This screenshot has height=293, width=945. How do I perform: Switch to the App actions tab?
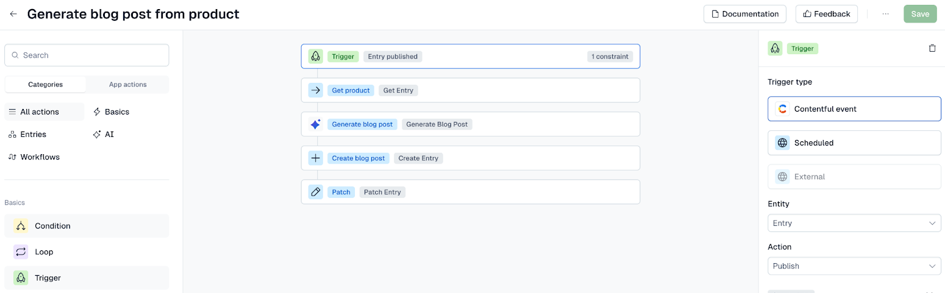click(127, 85)
